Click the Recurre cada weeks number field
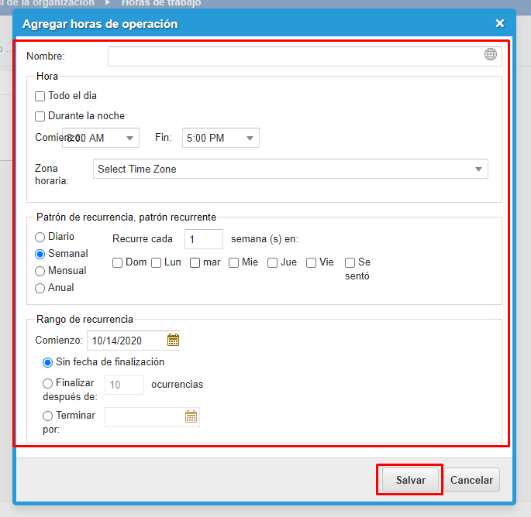The height and width of the screenshot is (517, 531). click(203, 239)
